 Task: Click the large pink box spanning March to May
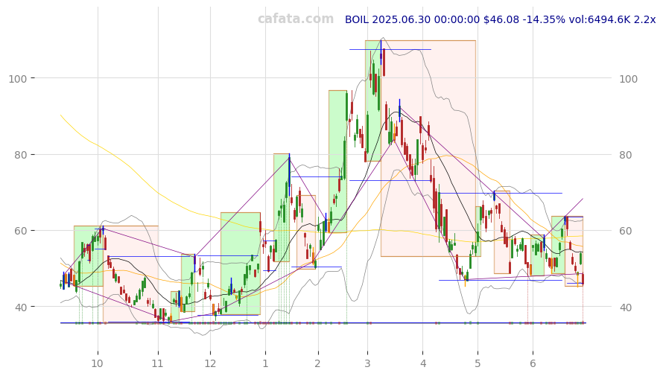tap(428, 148)
